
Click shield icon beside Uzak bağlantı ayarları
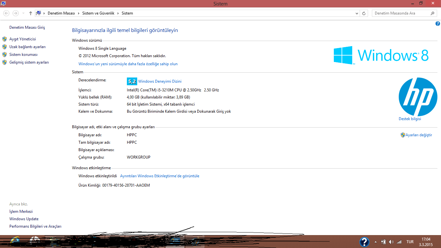(5, 47)
